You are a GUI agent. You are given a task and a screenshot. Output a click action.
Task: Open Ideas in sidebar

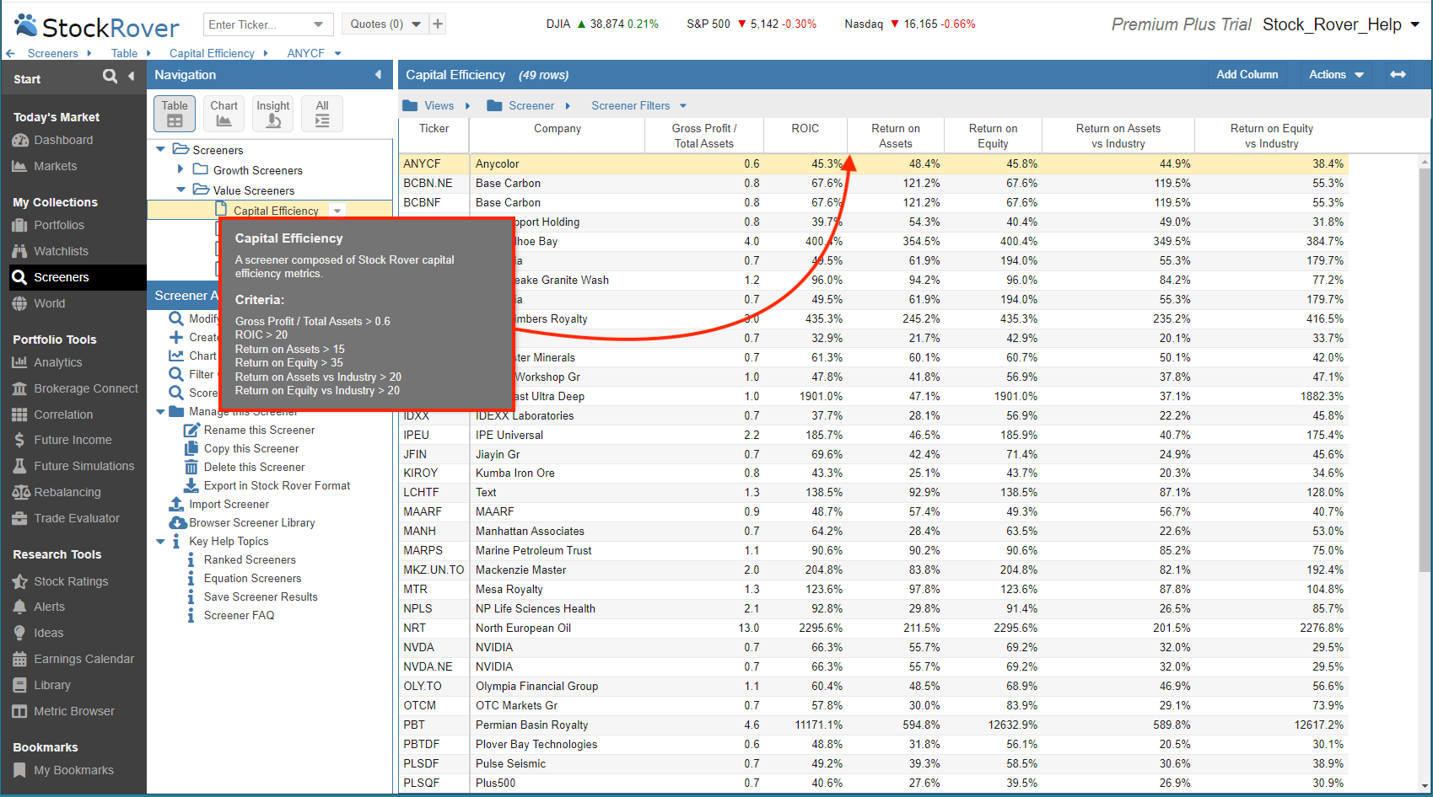pos(48,633)
